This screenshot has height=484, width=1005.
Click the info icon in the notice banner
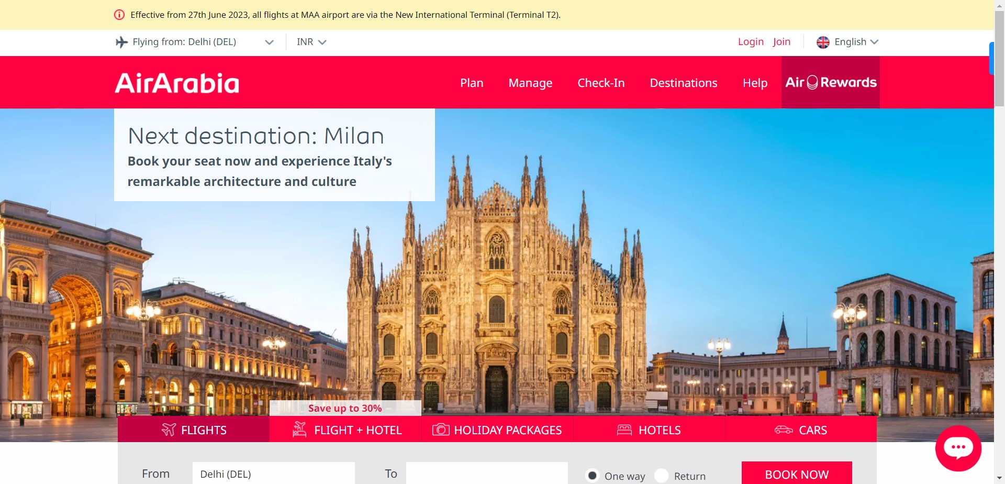pyautogui.click(x=119, y=15)
